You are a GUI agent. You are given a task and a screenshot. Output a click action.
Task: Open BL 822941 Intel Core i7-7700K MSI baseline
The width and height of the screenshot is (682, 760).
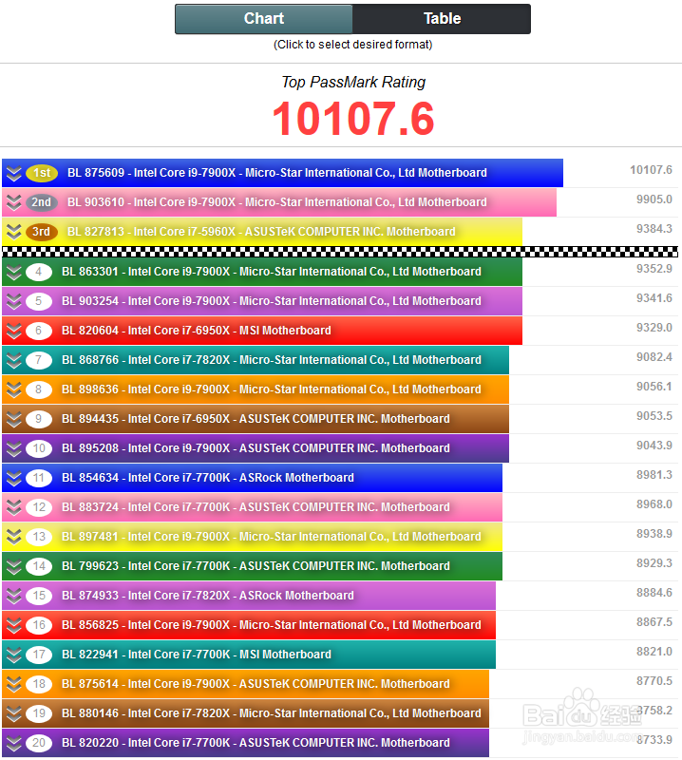(197, 655)
